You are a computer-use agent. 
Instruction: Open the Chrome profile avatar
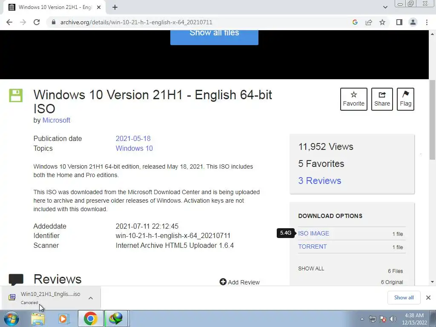(x=413, y=22)
